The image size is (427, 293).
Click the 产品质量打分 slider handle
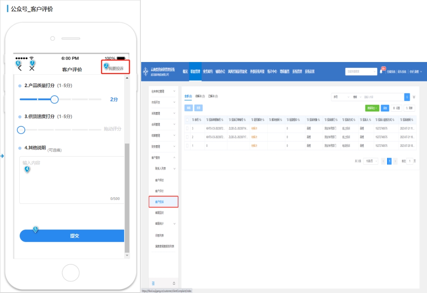click(x=55, y=100)
